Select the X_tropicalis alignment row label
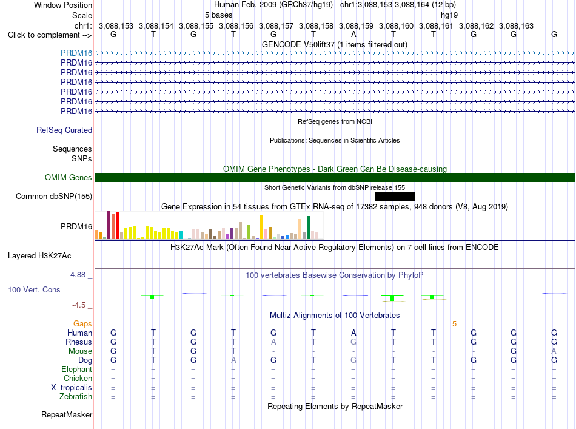This screenshot has height=429, width=576. pos(72,388)
